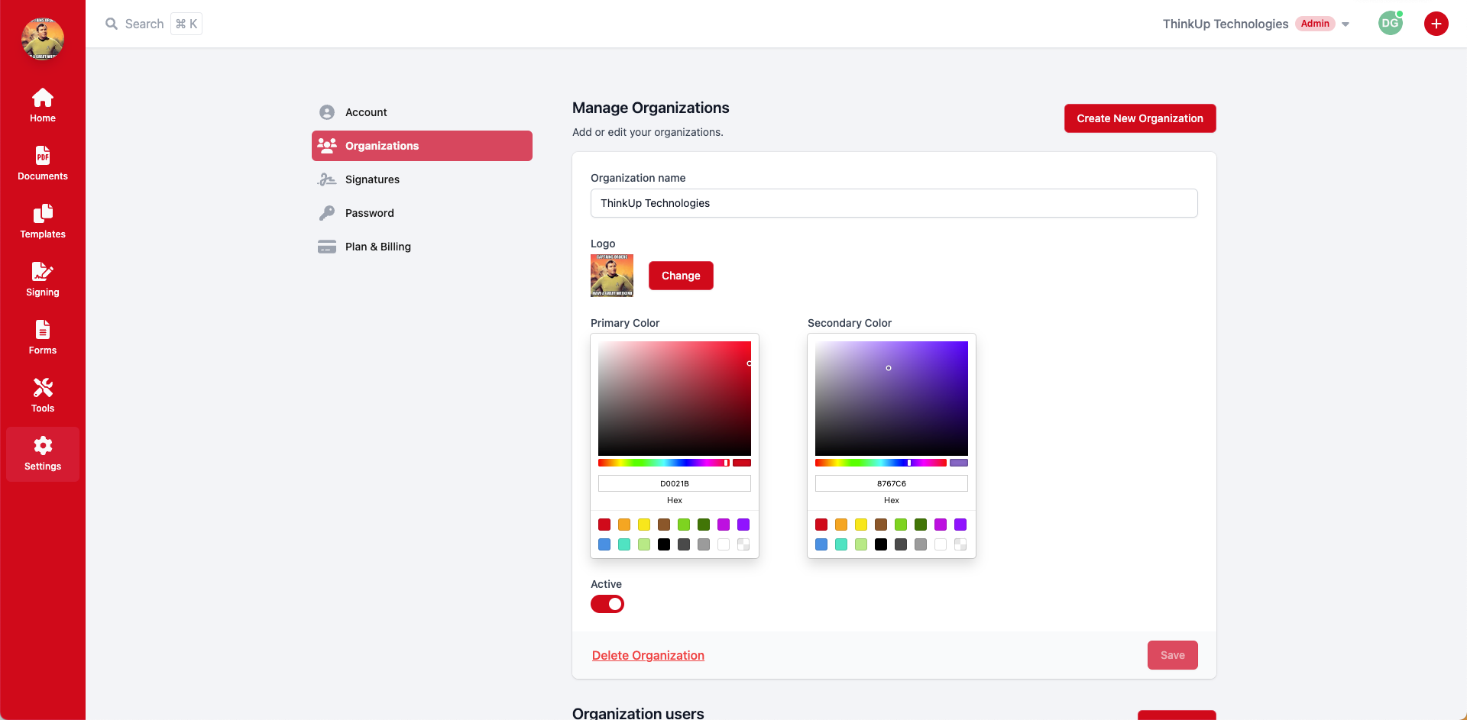Open the Signatures settings tab
Image resolution: width=1467 pixels, height=720 pixels.
pos(372,179)
